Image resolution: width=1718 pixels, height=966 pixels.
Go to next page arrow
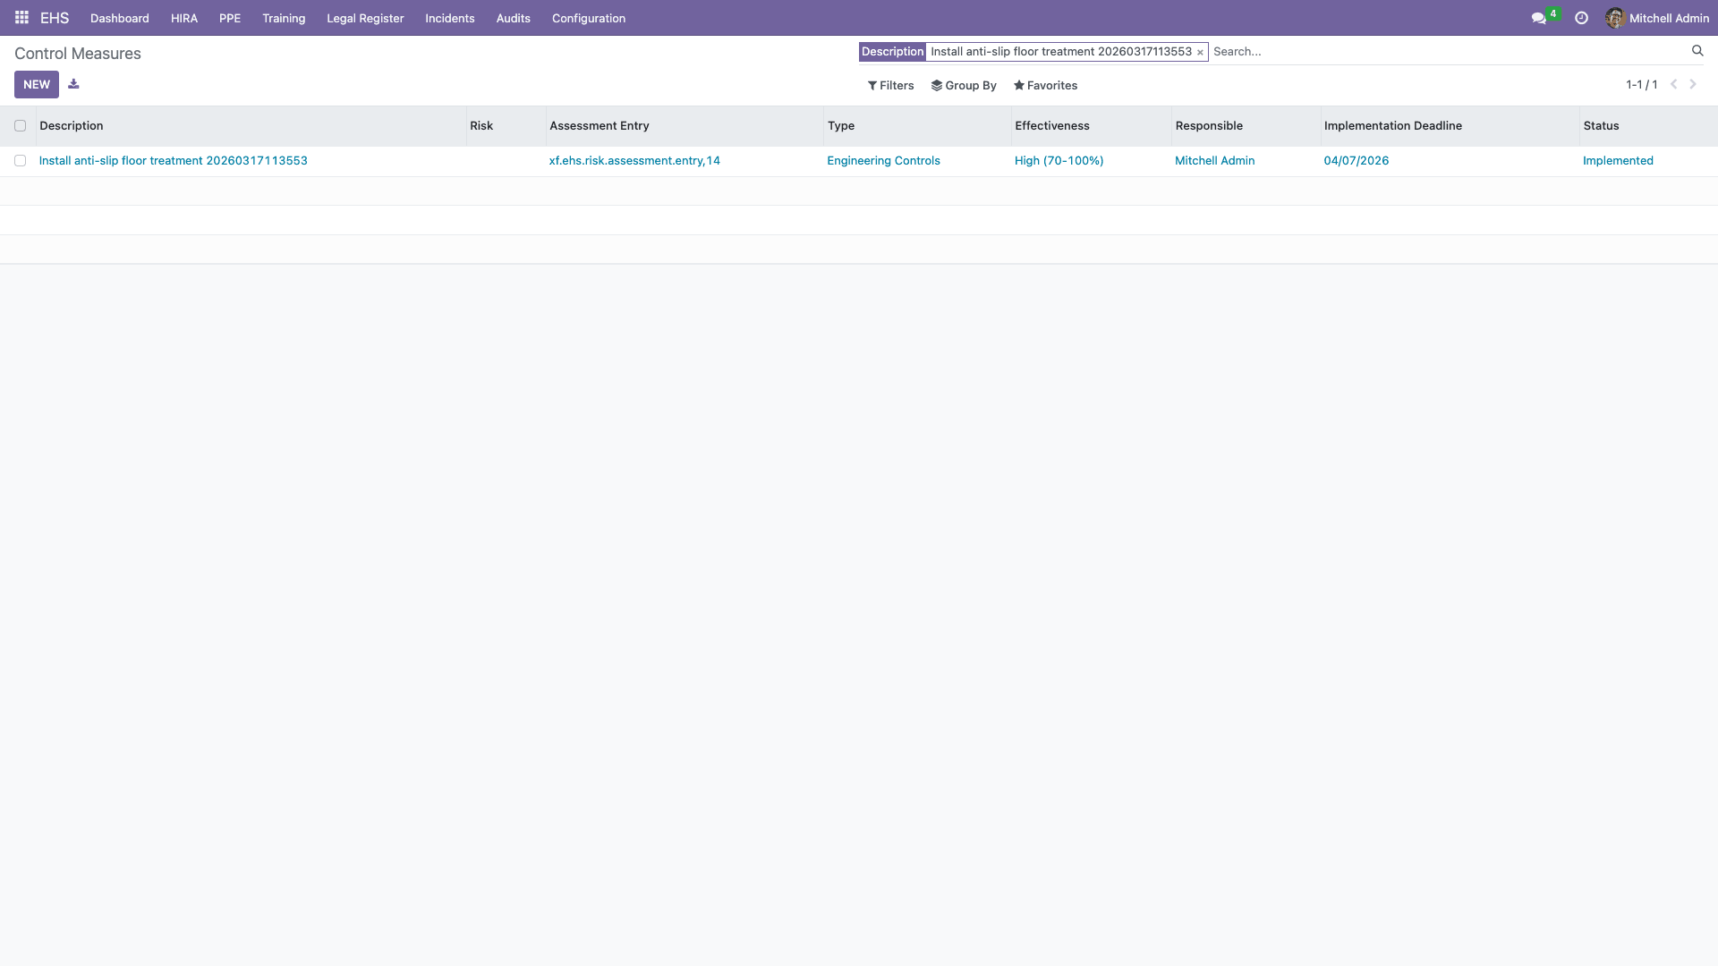[x=1693, y=84]
